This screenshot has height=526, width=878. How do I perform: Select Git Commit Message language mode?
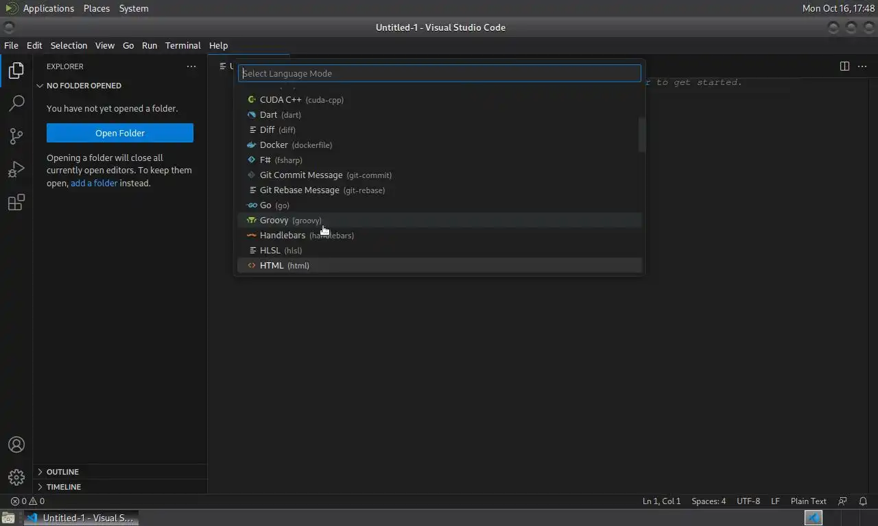pos(439,175)
